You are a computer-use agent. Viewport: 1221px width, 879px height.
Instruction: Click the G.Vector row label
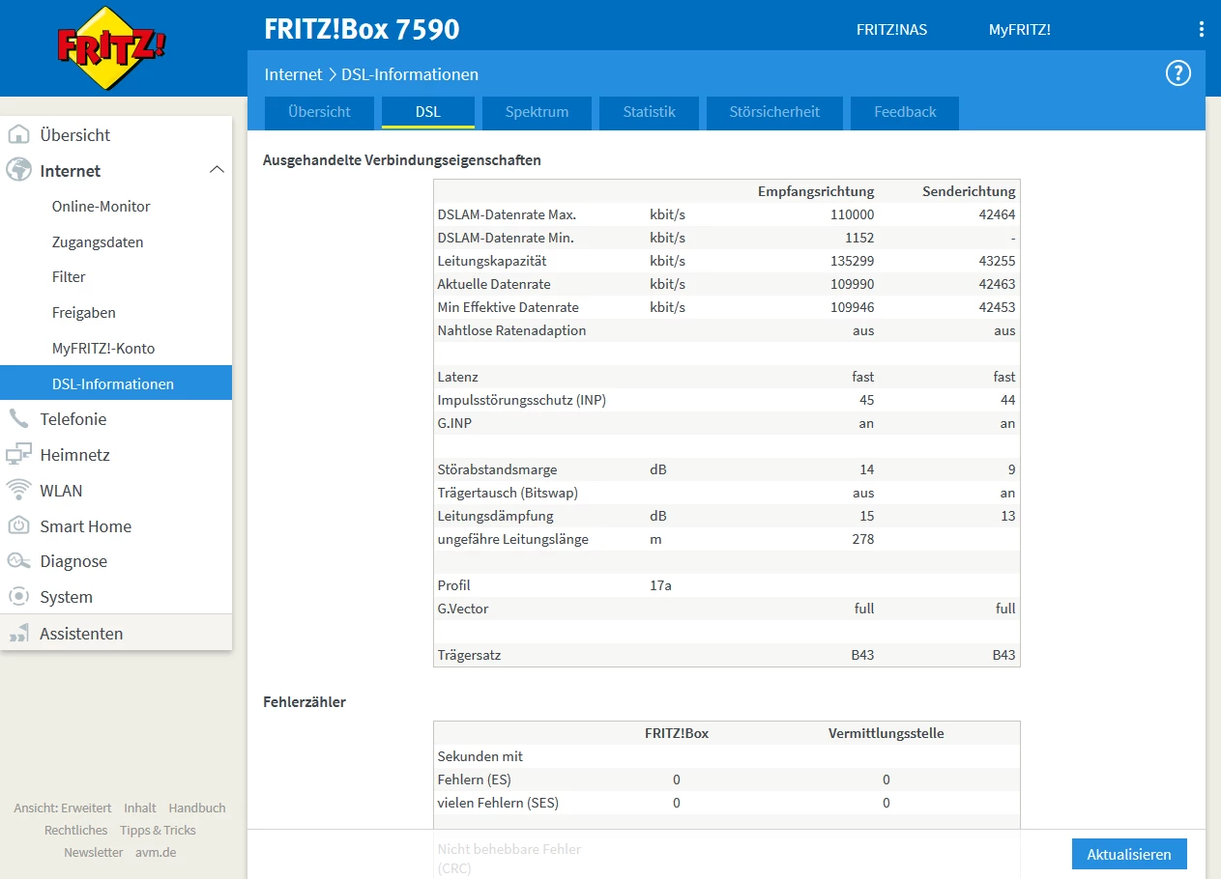(463, 609)
